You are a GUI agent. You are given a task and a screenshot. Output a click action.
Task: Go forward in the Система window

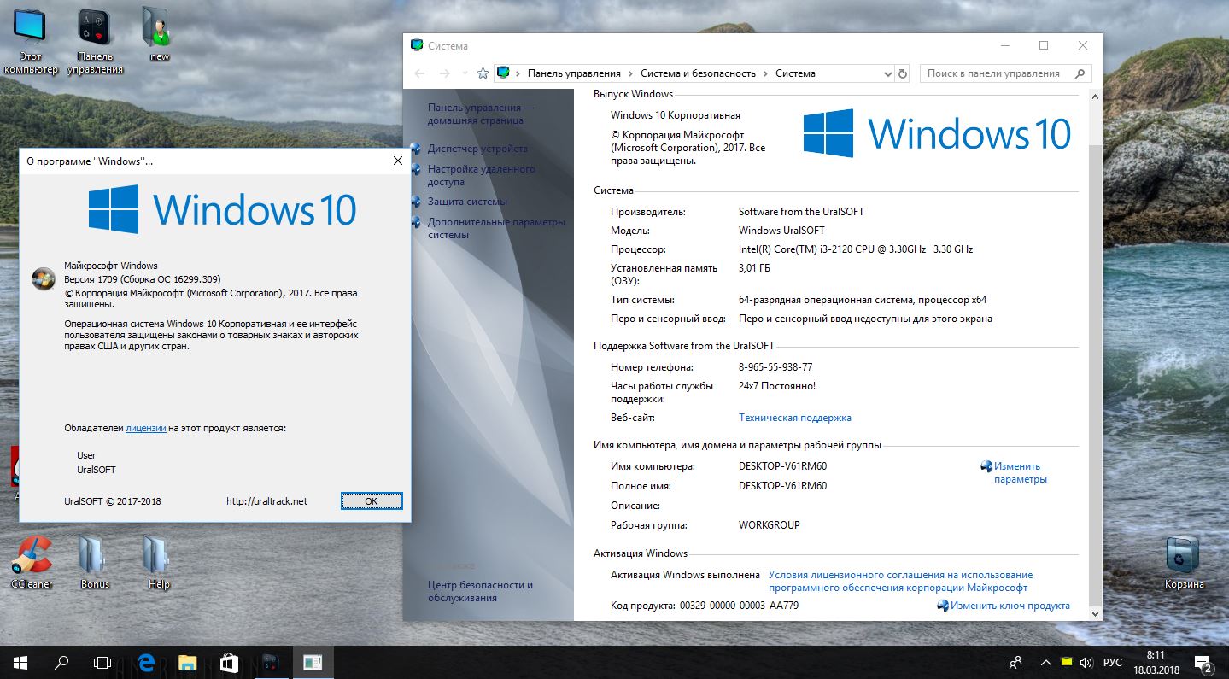(444, 73)
